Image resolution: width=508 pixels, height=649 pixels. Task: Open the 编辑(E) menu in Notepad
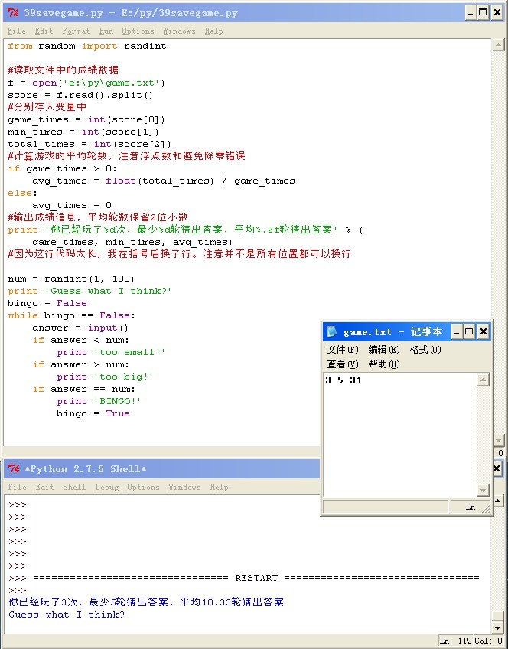coord(383,350)
